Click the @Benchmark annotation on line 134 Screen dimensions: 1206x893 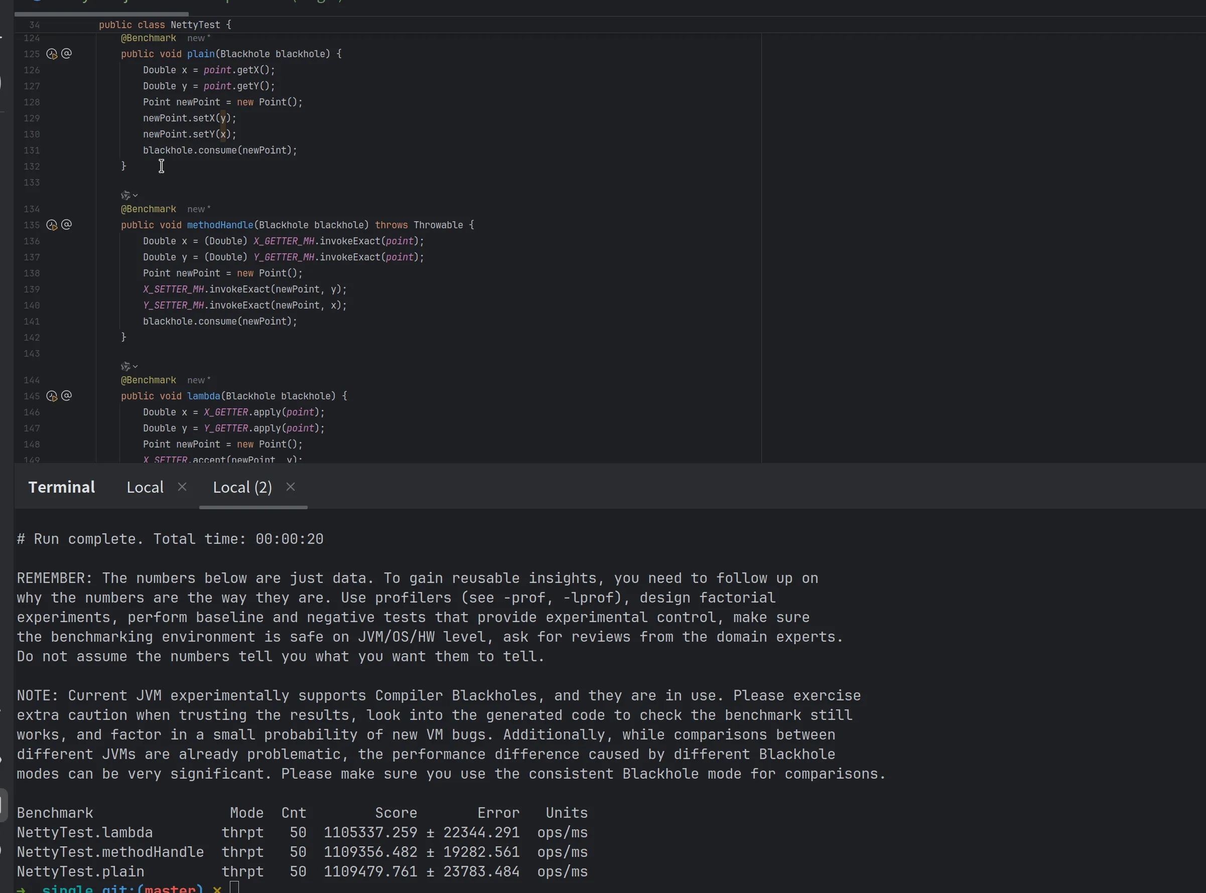pyautogui.click(x=148, y=209)
